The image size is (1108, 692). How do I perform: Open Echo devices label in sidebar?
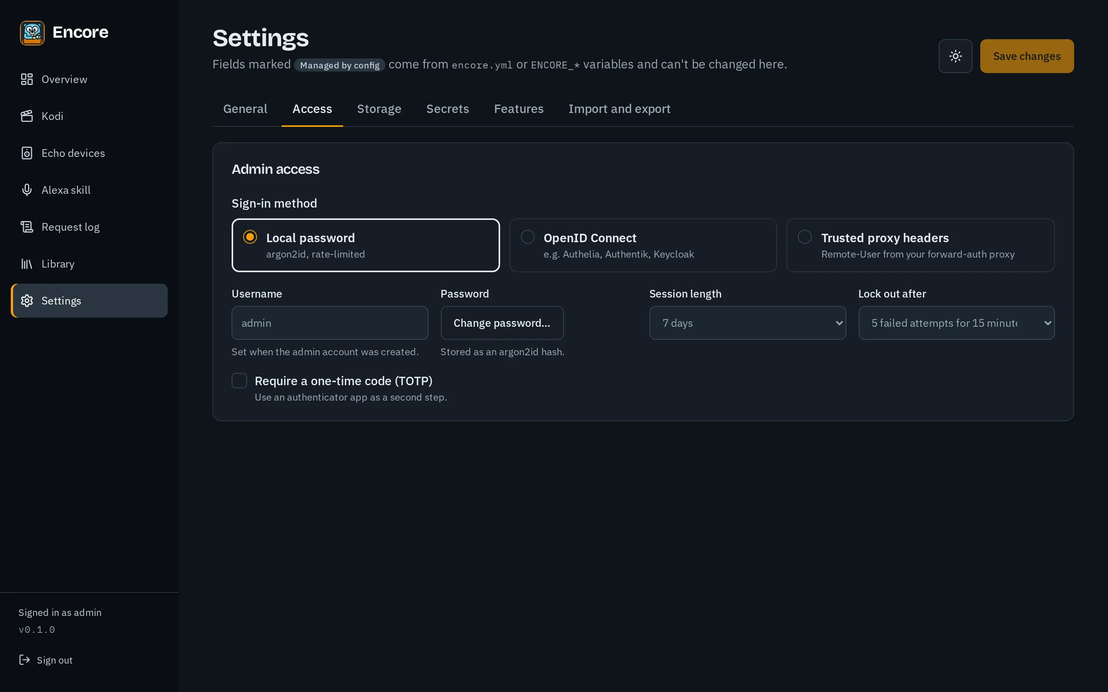[x=73, y=153]
